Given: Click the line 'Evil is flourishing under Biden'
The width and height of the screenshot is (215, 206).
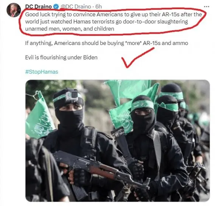Looking at the screenshot, I should [x=61, y=57].
